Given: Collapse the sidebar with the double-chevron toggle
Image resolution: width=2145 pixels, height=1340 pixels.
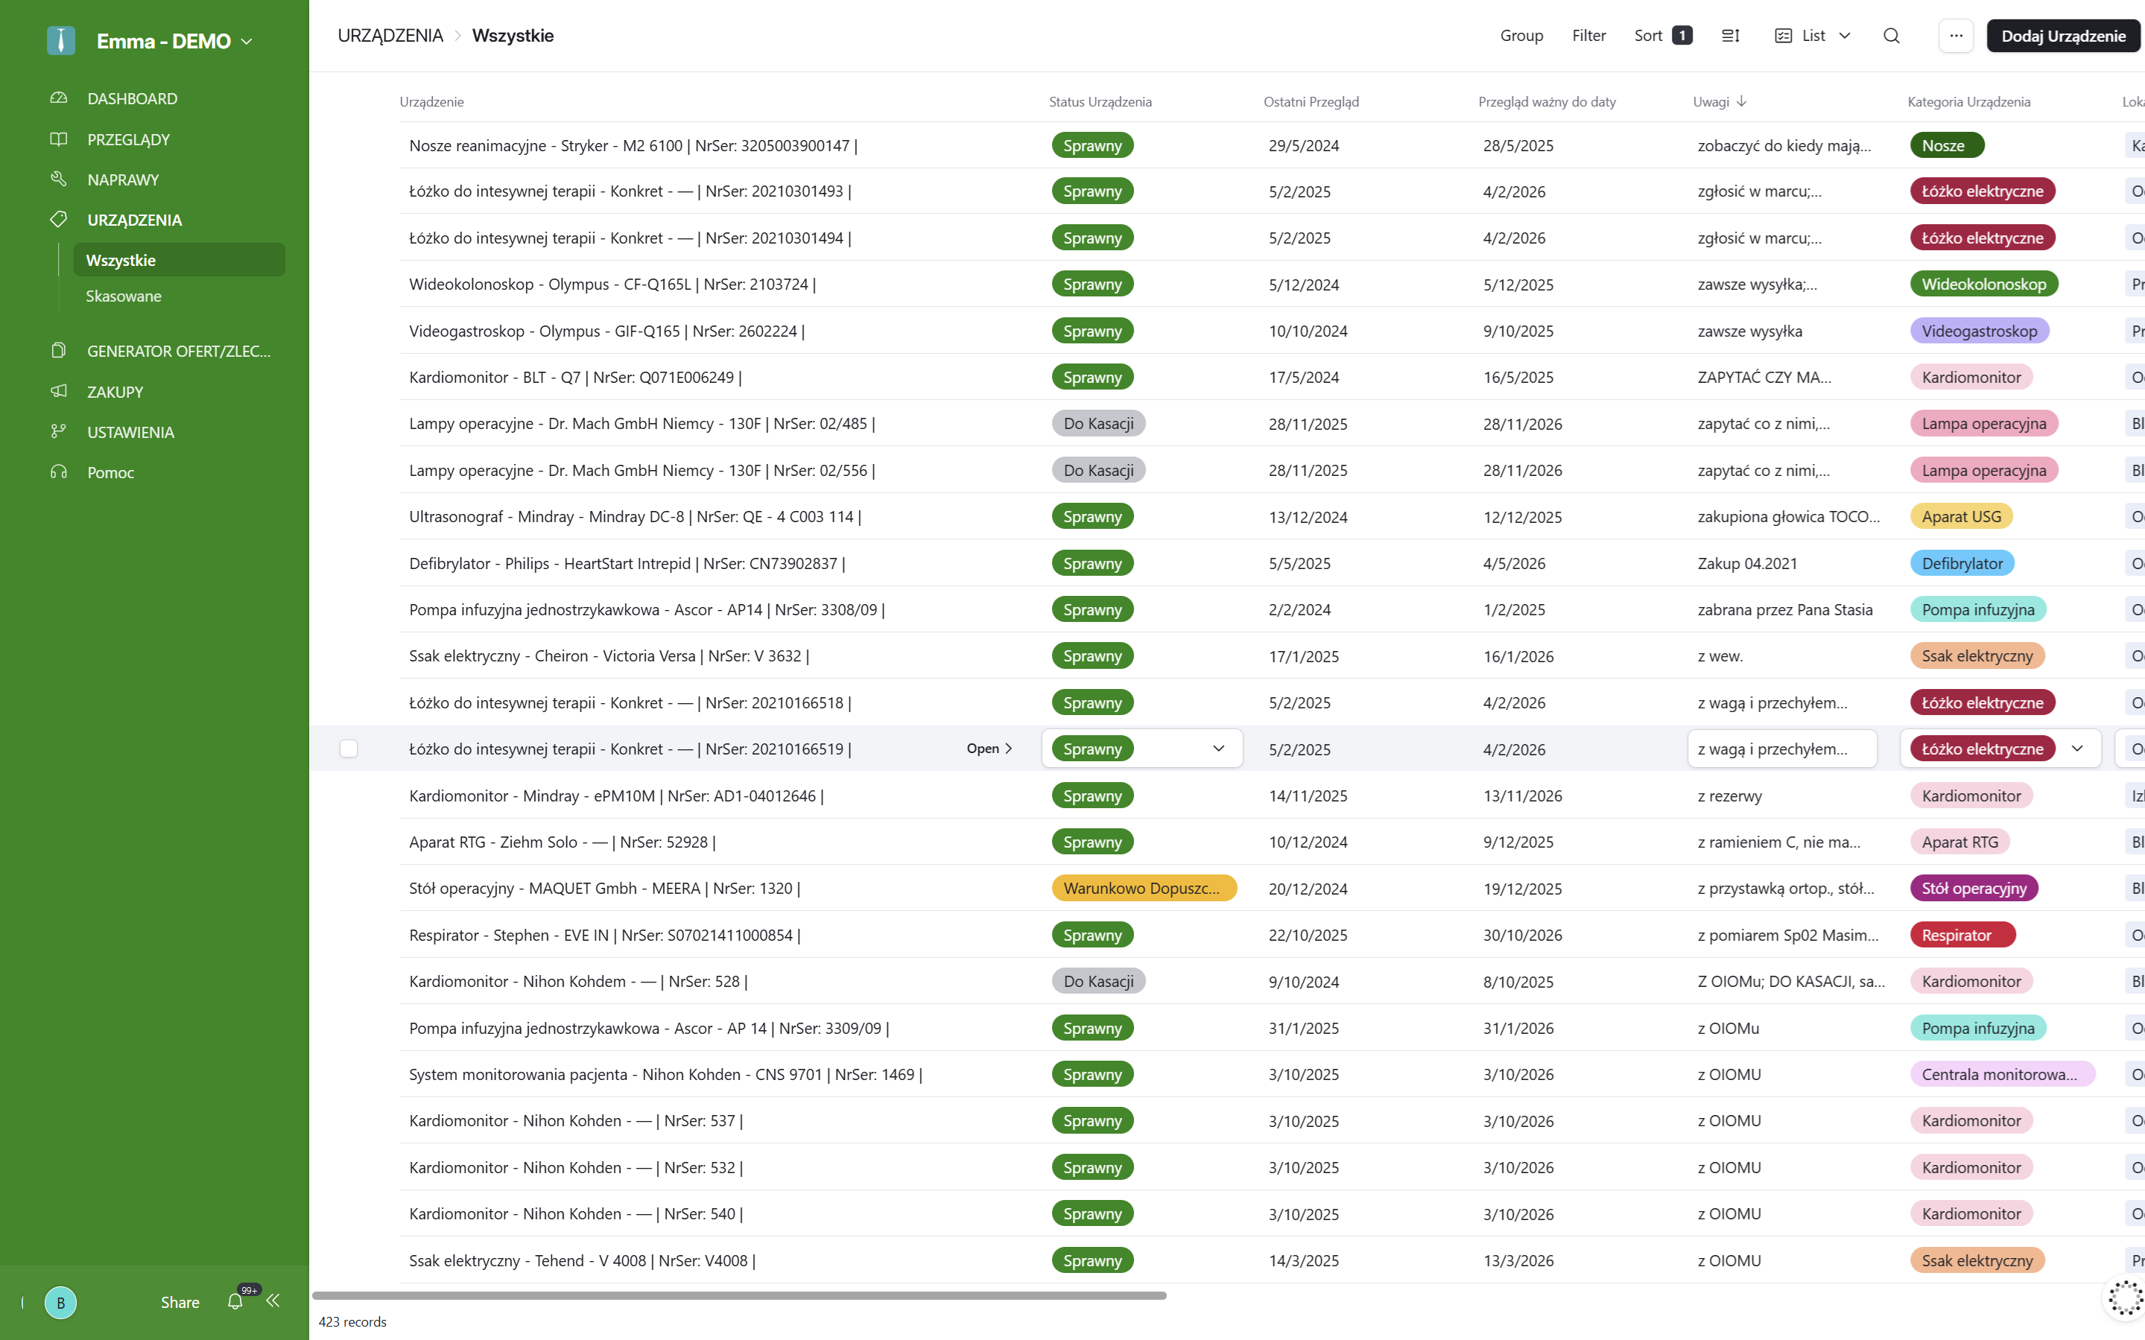Looking at the screenshot, I should click(x=273, y=1300).
